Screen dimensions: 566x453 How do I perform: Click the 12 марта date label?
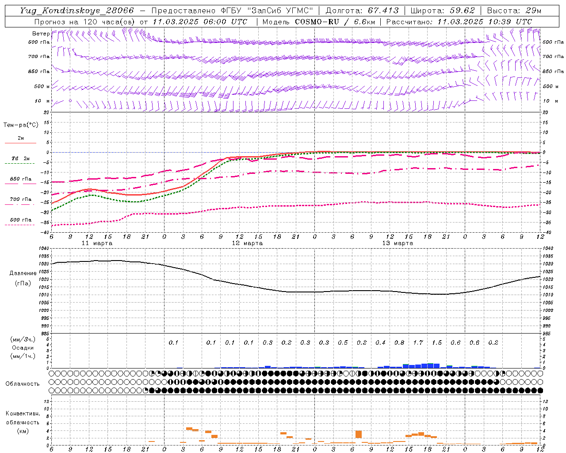click(x=247, y=243)
